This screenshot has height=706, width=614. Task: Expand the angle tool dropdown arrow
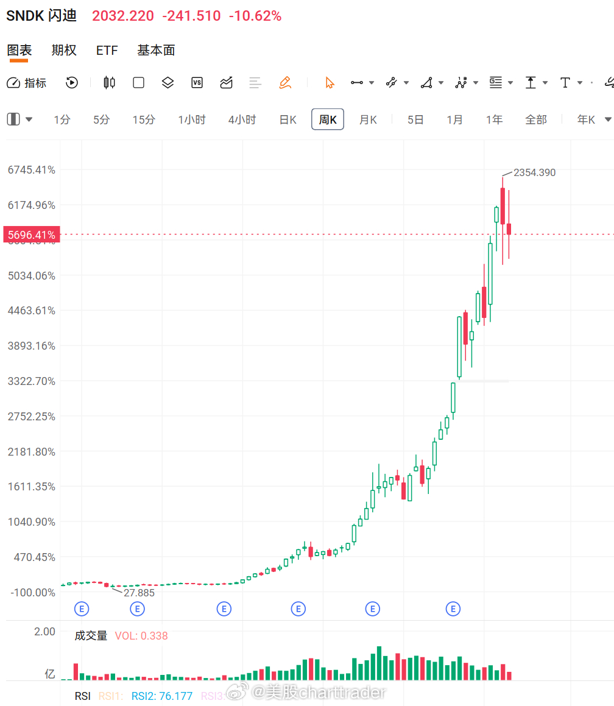point(440,83)
